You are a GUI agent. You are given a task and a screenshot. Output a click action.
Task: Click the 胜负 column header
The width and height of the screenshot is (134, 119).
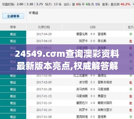click(x=131, y=27)
